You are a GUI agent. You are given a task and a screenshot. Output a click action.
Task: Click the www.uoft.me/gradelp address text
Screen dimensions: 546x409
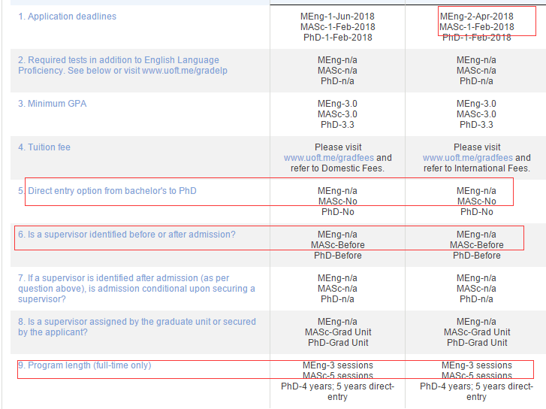[186, 71]
